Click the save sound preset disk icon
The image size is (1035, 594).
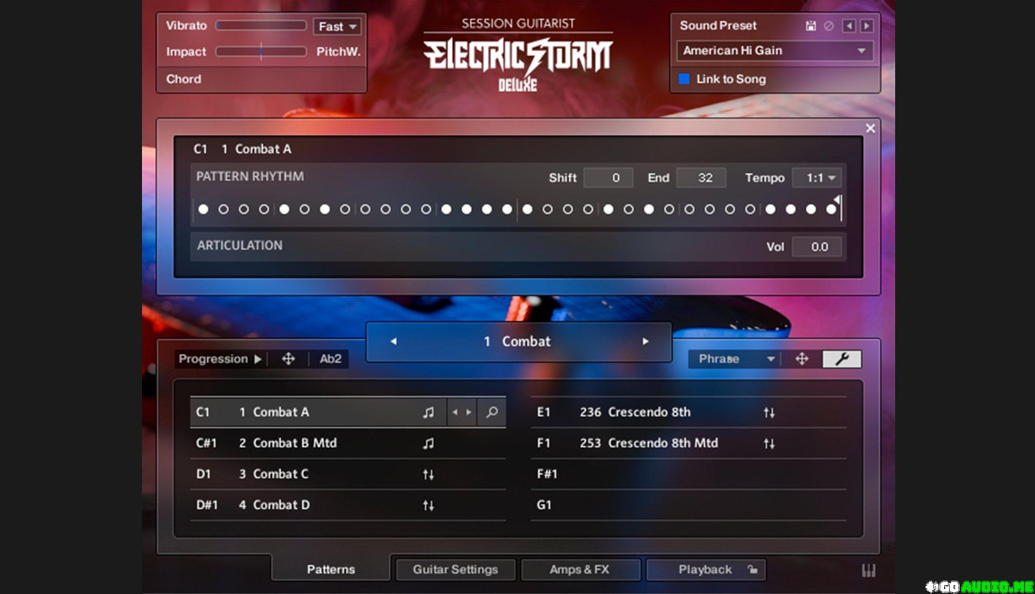point(810,26)
